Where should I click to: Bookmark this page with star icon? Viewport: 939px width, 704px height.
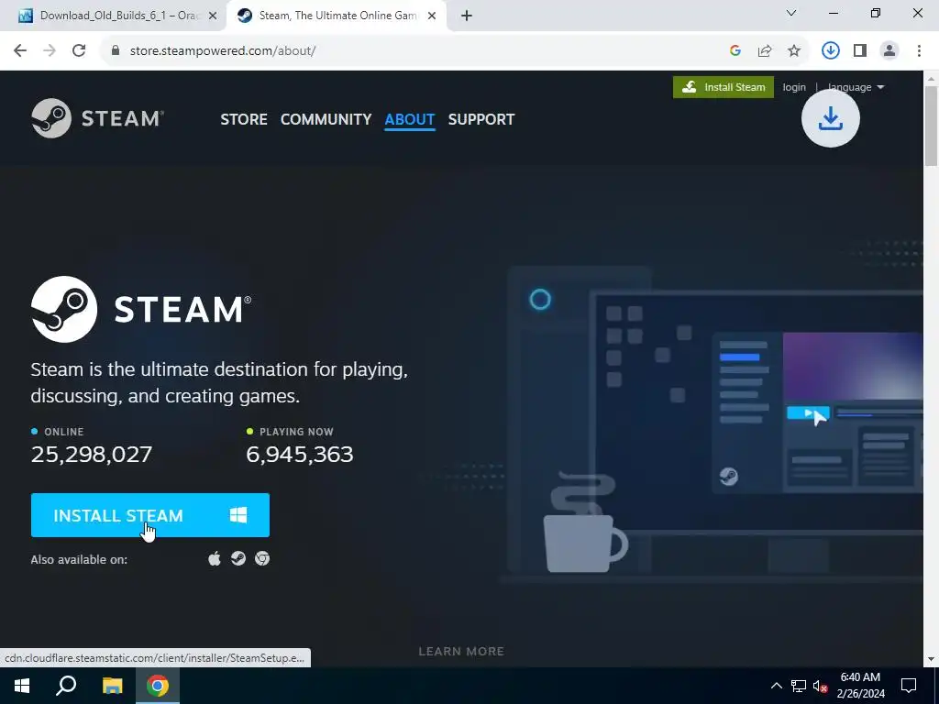click(794, 51)
